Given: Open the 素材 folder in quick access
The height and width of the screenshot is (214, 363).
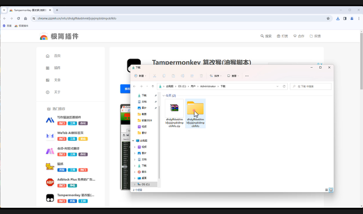Looking at the screenshot, I should (x=144, y=133).
